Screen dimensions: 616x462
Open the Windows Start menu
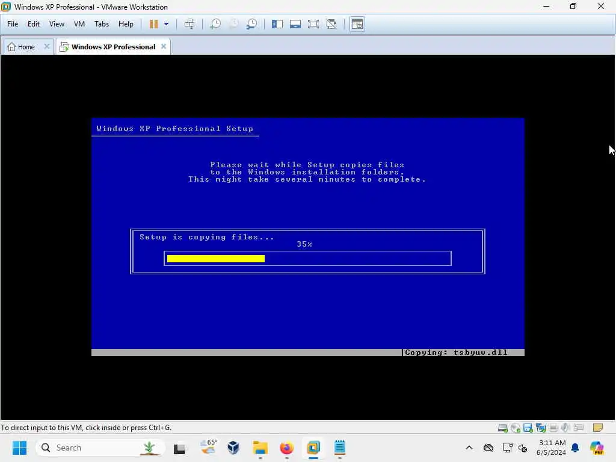pos(19,448)
